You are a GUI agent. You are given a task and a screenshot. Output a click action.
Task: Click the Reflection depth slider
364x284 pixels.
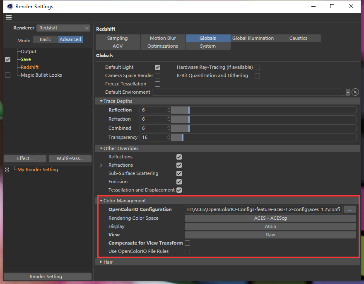(x=263, y=110)
